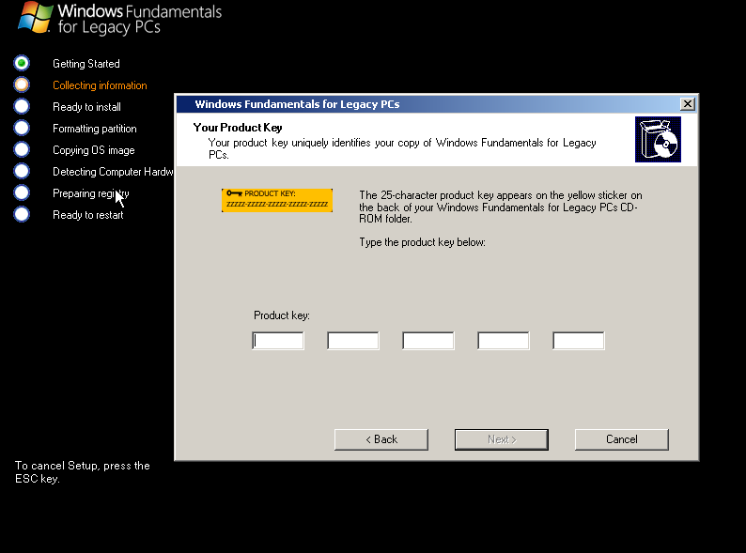This screenshot has height=553, width=746.
Task: Click the 'Ready to restart' label
Action: coord(88,215)
